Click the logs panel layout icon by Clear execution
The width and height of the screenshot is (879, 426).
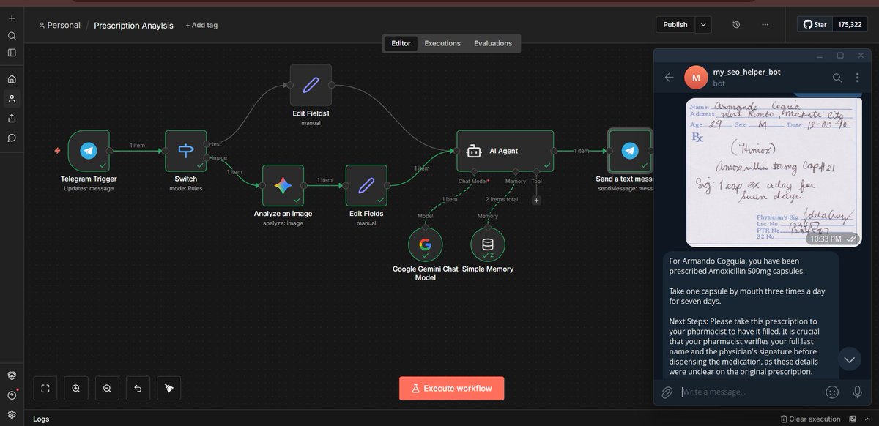point(852,419)
